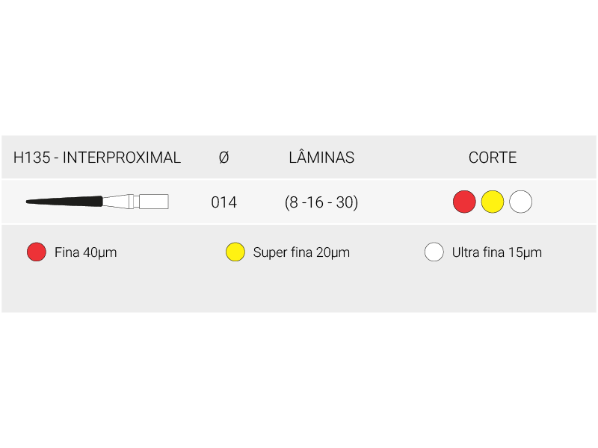
Task: Click the Fina 40µm legend label
Action: click(x=86, y=252)
